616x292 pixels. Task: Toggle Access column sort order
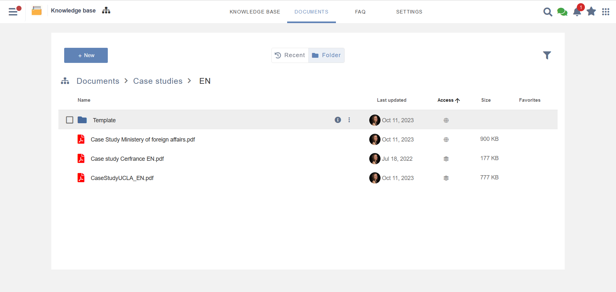(449, 100)
